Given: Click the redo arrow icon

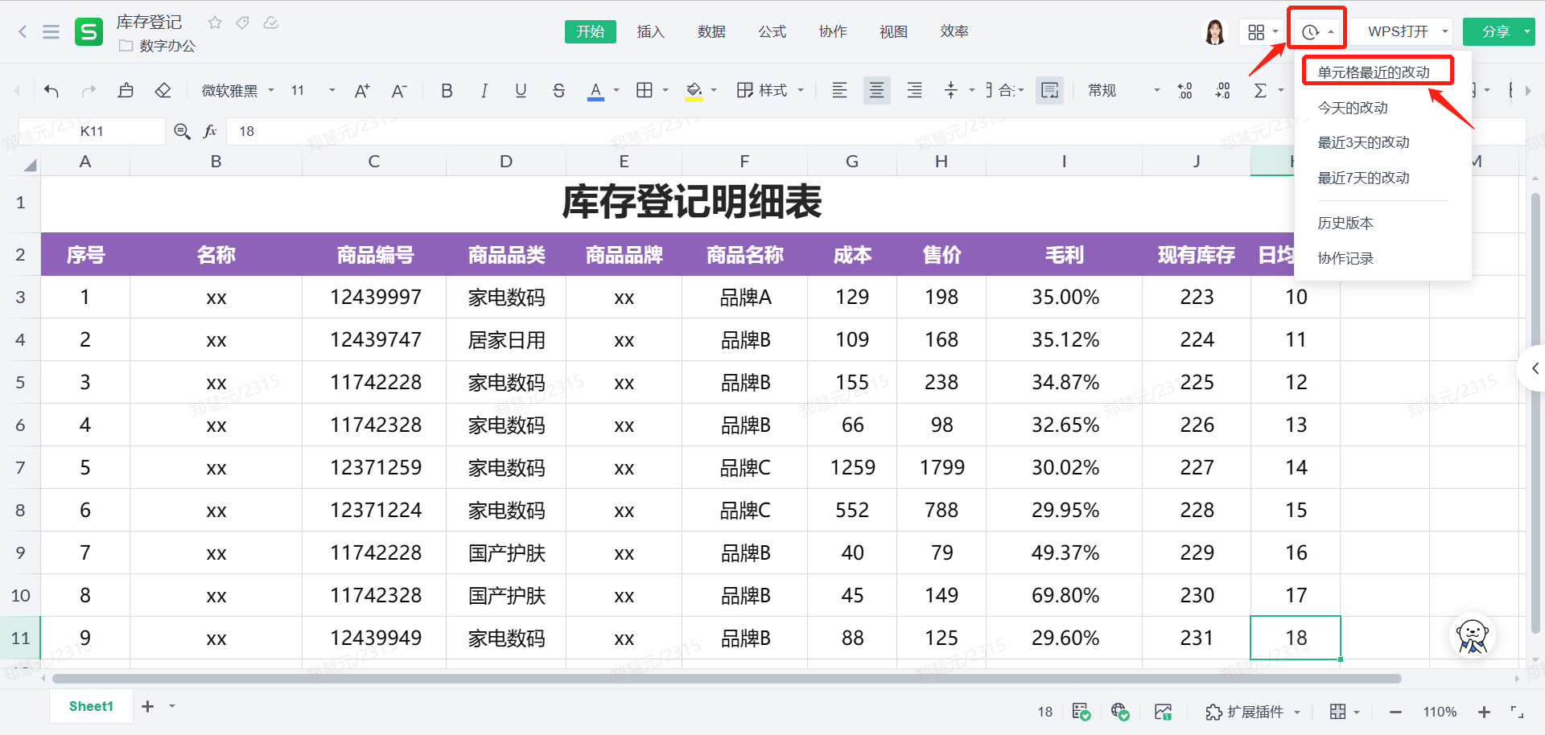Looking at the screenshot, I should tap(89, 91).
